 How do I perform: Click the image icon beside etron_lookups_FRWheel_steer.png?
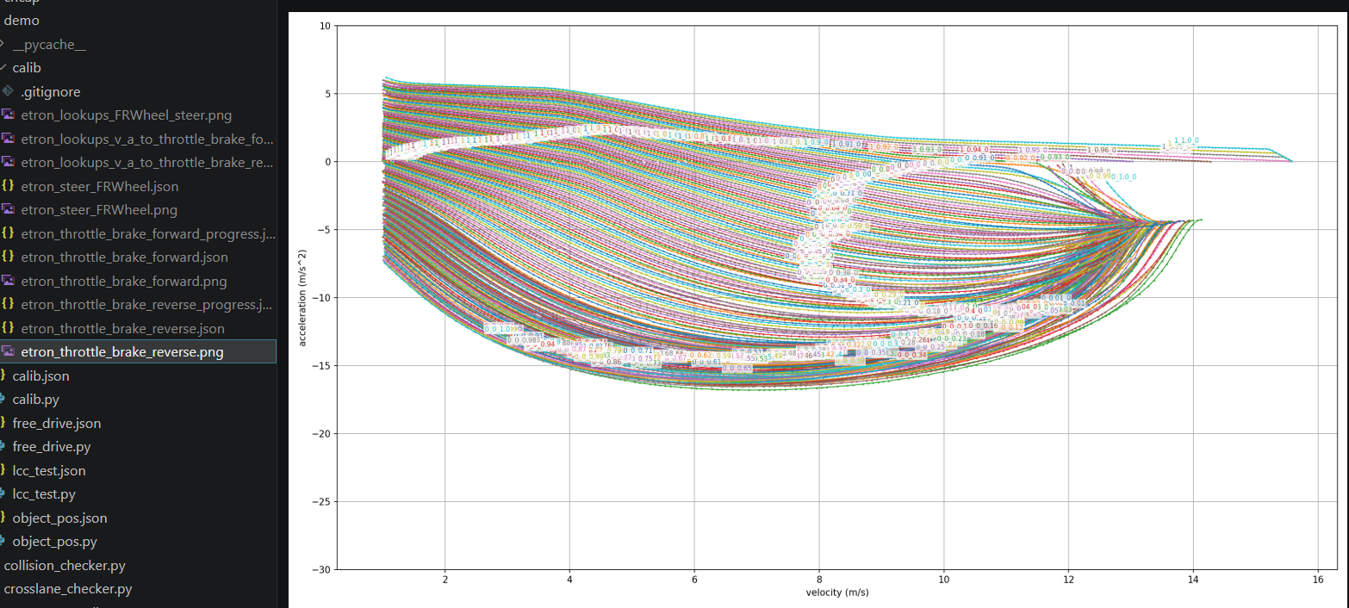tap(8, 115)
